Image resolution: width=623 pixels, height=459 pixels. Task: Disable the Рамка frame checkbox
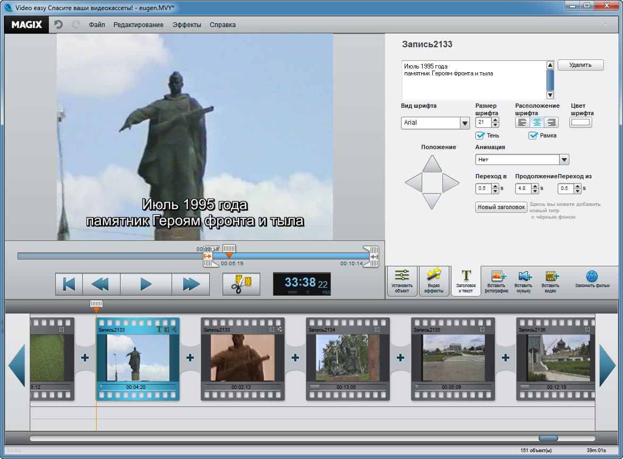[533, 135]
